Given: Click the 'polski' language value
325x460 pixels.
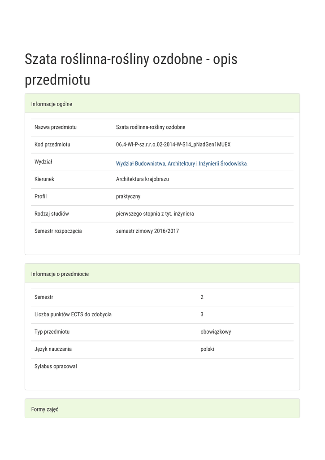Looking at the screenshot, I should coord(207,349).
